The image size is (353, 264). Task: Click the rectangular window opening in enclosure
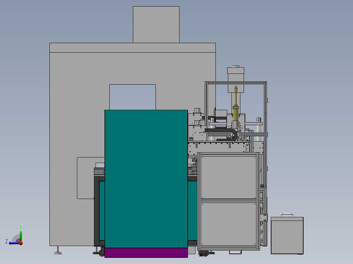click(133, 97)
